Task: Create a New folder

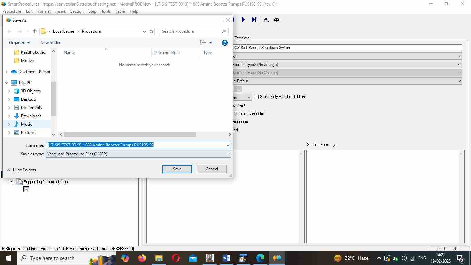Action: [50, 43]
